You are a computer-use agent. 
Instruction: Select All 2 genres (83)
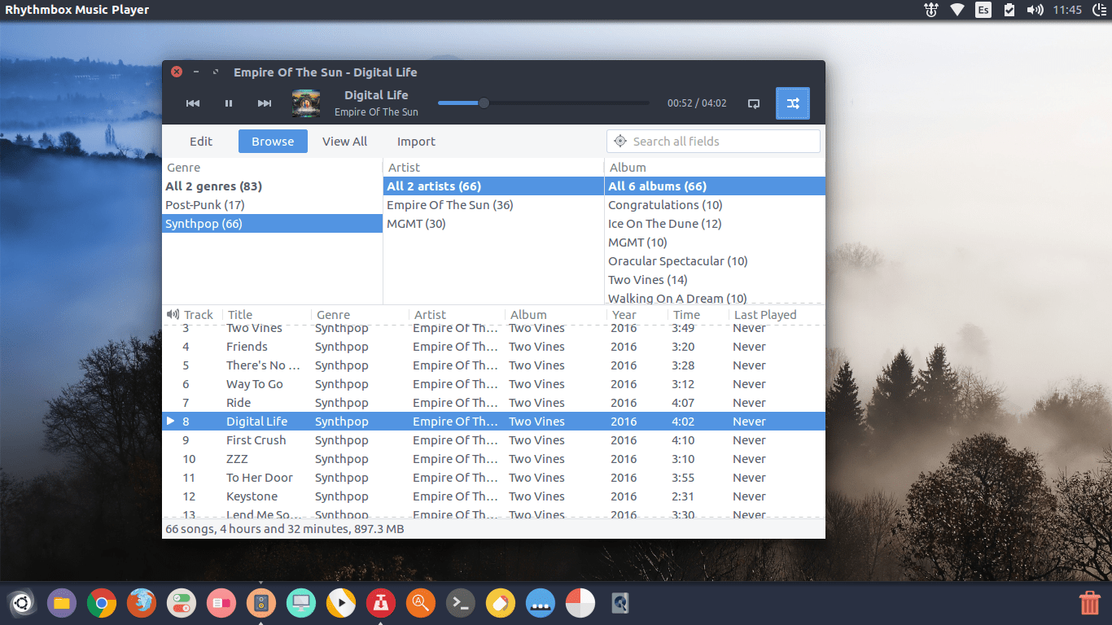coord(272,186)
